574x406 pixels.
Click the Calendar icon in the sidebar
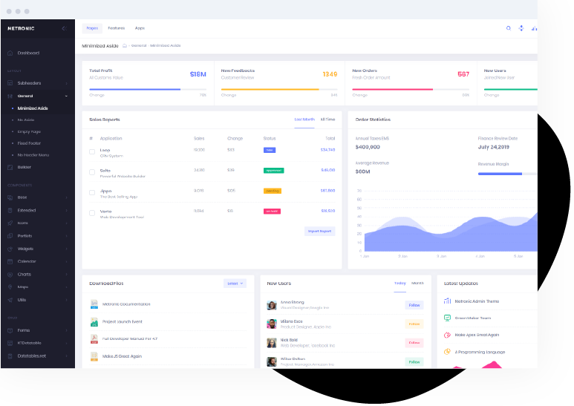point(10,261)
